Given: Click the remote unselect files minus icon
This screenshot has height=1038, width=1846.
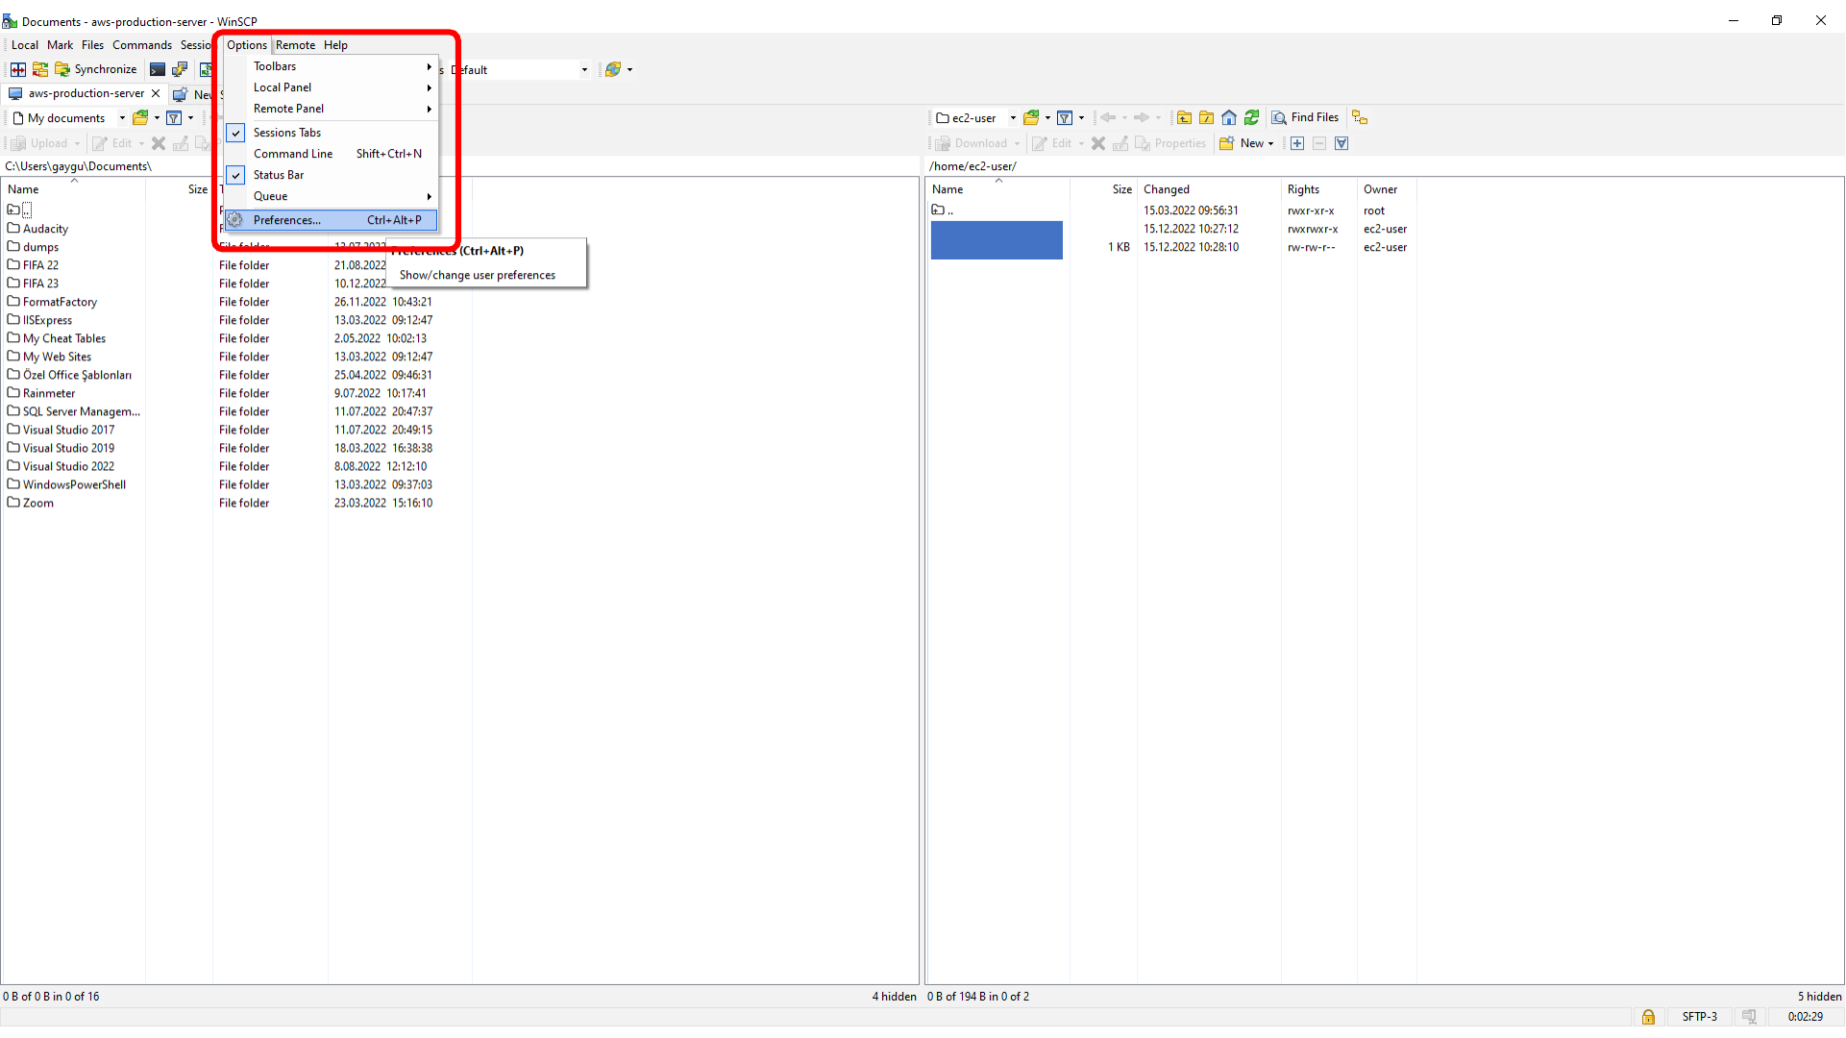Looking at the screenshot, I should [x=1319, y=143].
